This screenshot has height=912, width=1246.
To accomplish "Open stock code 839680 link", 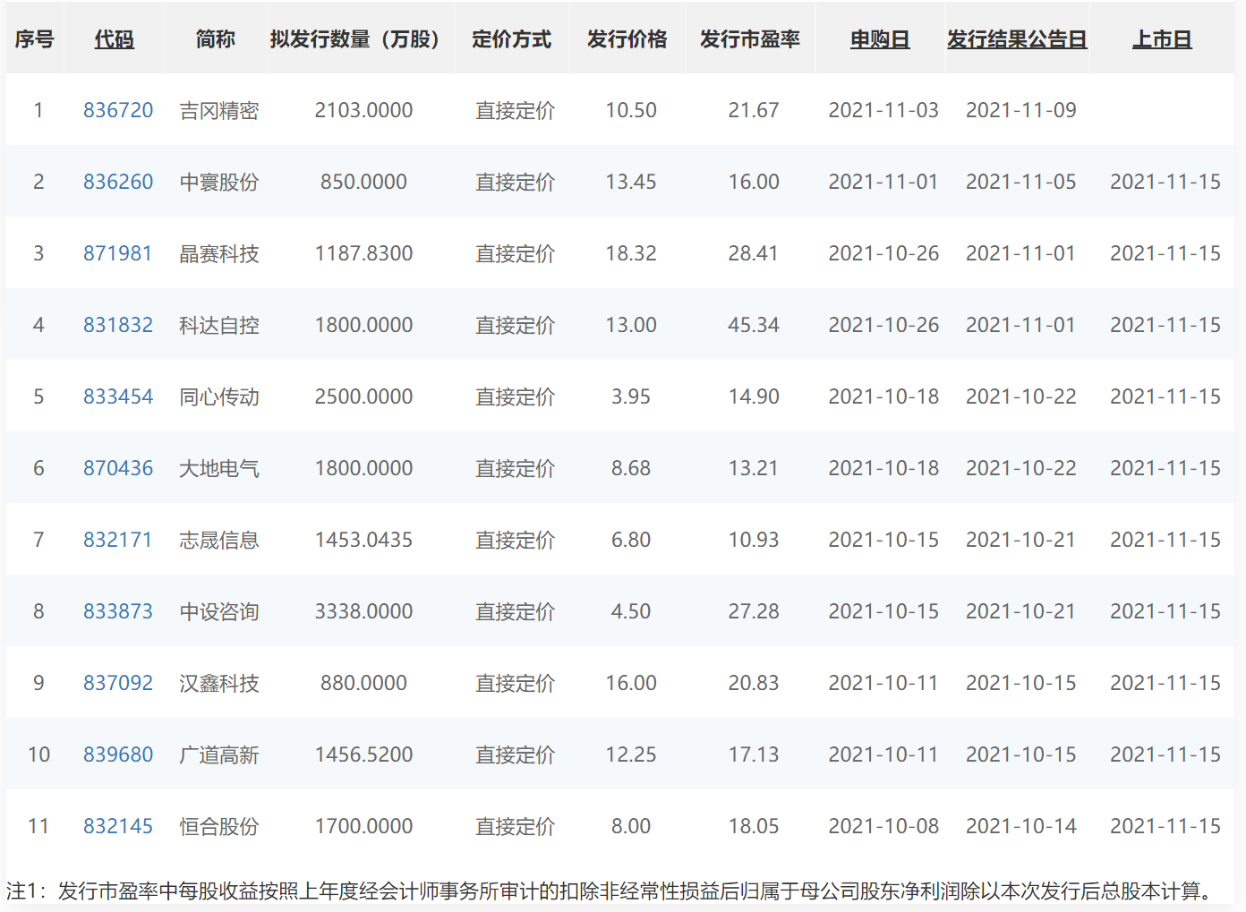I will [118, 754].
